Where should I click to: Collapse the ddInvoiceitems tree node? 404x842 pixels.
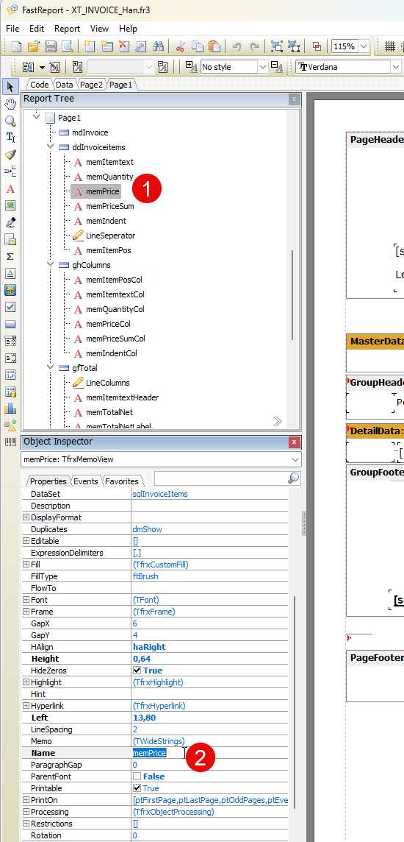(50, 146)
